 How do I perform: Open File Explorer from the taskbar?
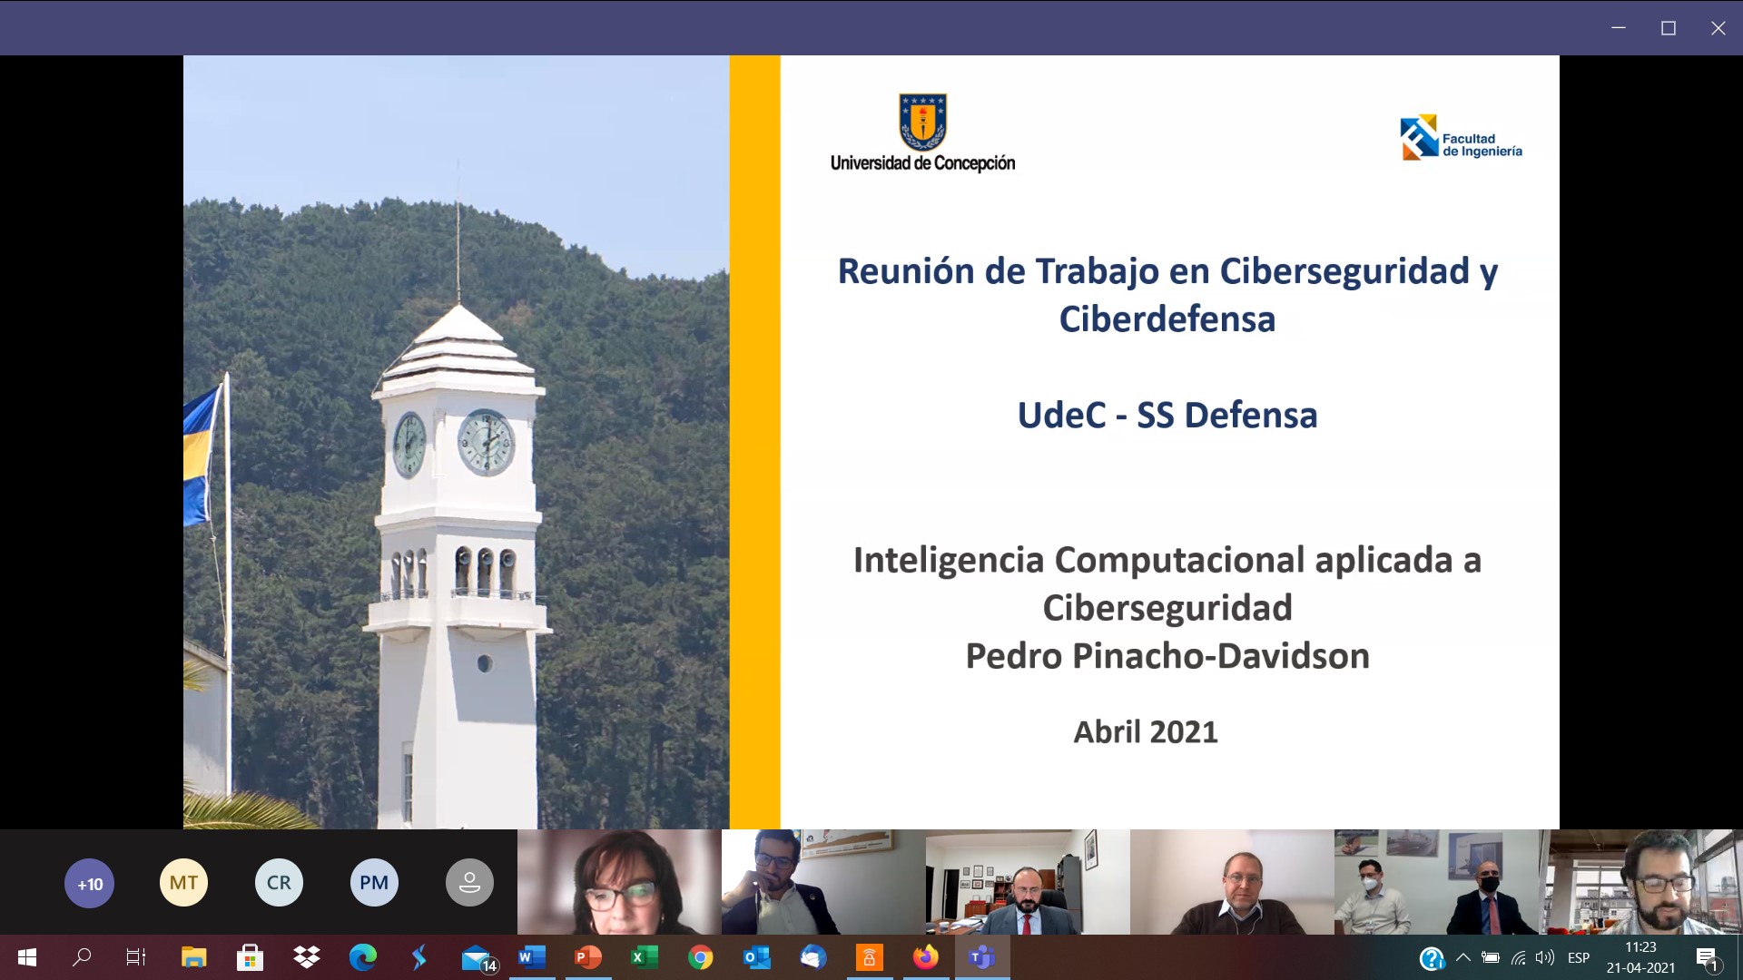tap(193, 957)
